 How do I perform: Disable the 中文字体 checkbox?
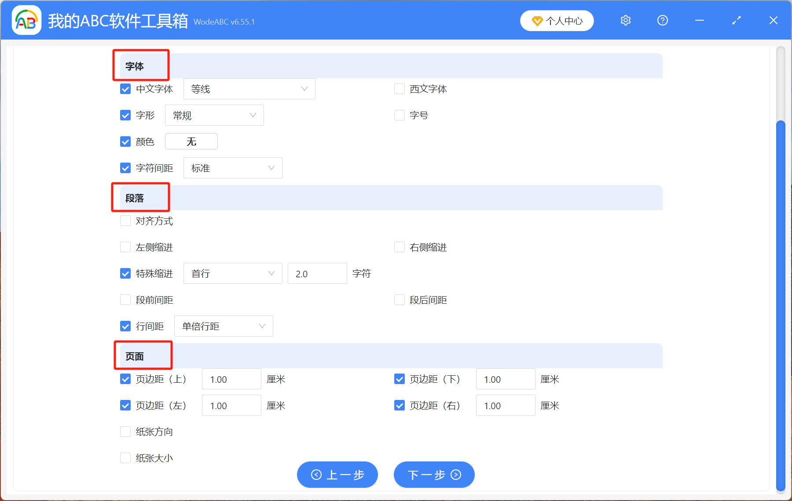point(125,88)
